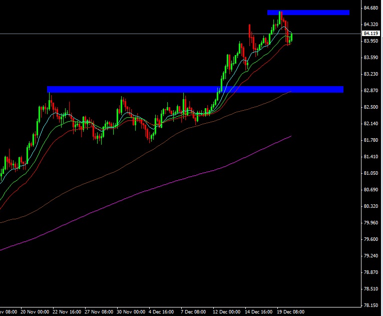Click the 78.870 price axis label
This screenshot has height=316, width=383.
coord(371,272)
